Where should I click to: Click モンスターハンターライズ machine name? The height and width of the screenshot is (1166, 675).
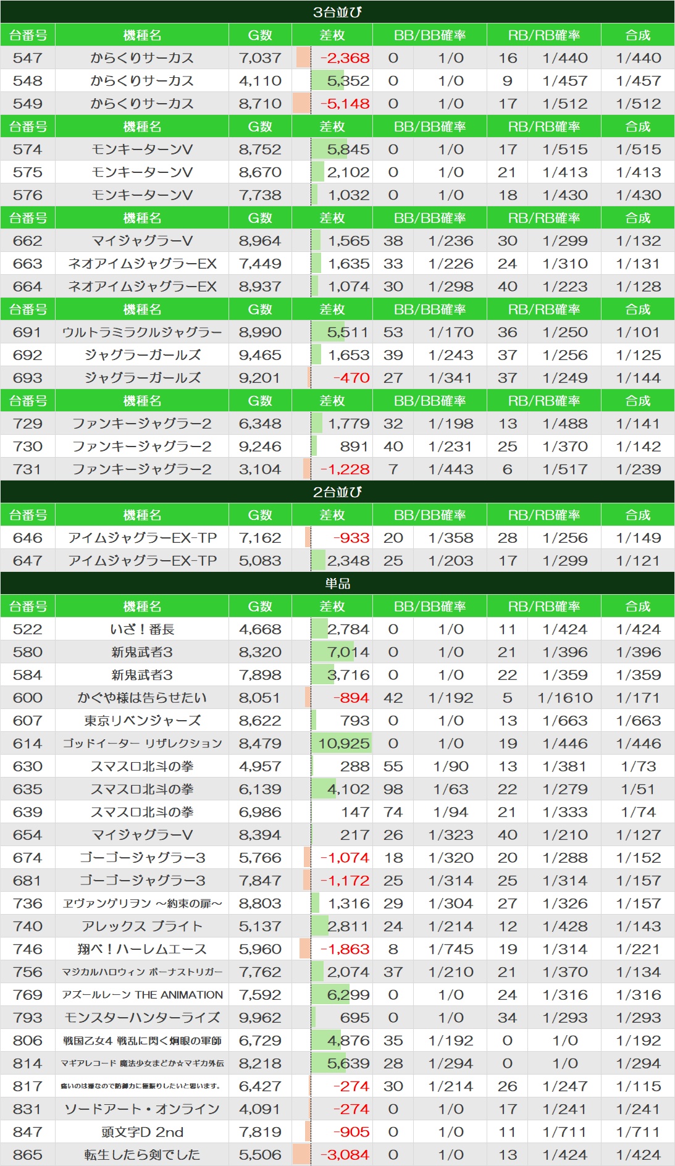pyautogui.click(x=142, y=1018)
